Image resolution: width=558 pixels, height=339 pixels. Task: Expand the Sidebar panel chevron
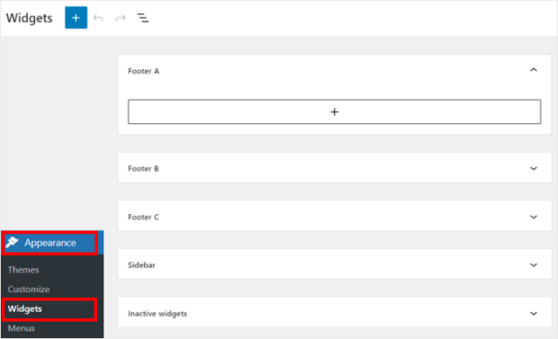[x=534, y=264]
